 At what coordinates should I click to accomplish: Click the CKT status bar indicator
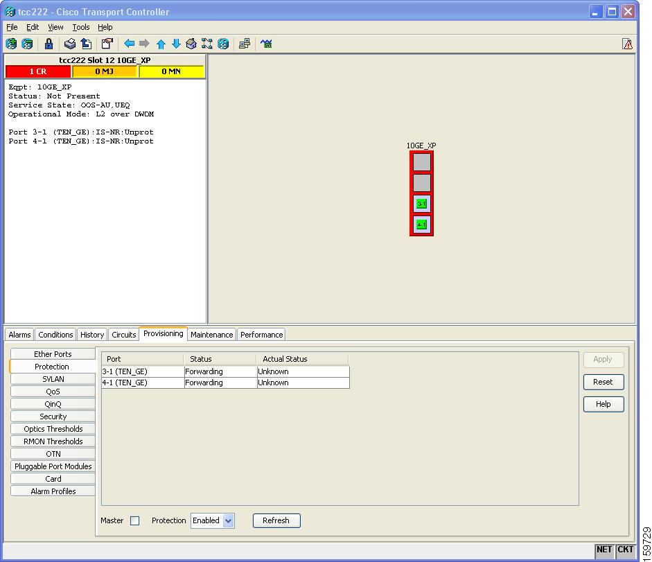coord(625,550)
